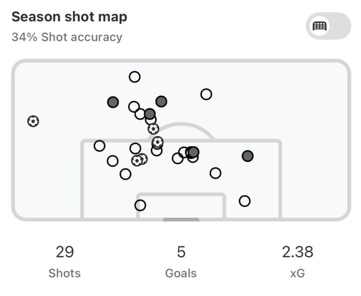
Task: Select leftmost empty marker inside penalty box
Action: tap(99, 146)
